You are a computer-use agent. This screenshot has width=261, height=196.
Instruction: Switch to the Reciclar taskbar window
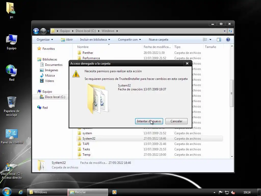(88, 192)
